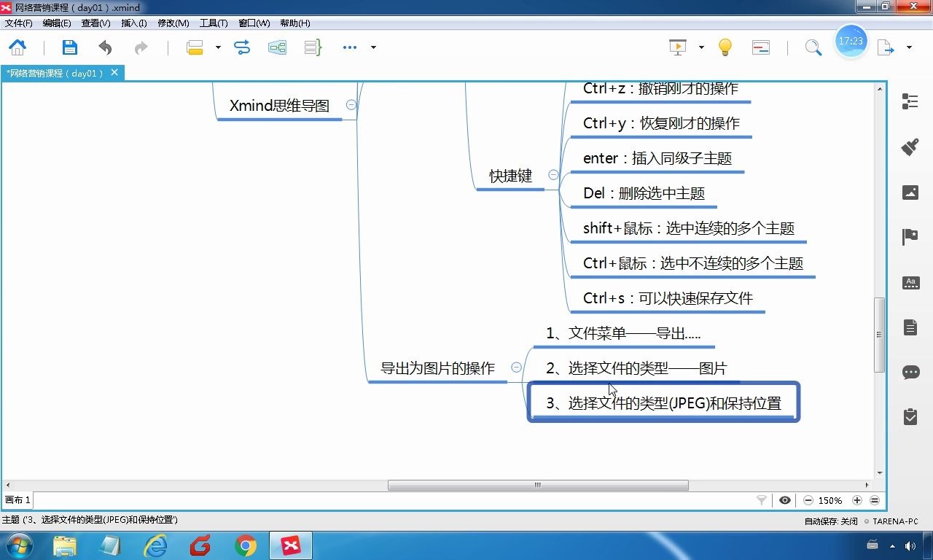The height and width of the screenshot is (560, 933).
Task: Open the markers flag panel in the sidebar
Action: click(x=910, y=236)
